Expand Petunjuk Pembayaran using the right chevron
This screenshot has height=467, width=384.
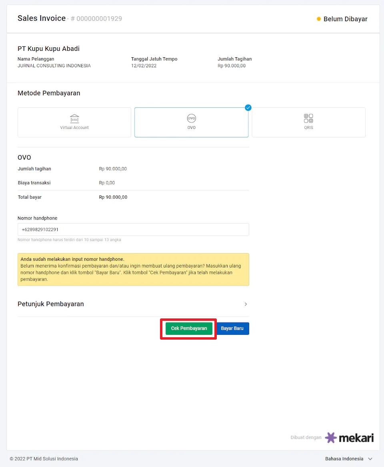tap(246, 304)
